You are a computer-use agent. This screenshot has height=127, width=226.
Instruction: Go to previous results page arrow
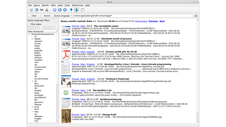(60, 10)
